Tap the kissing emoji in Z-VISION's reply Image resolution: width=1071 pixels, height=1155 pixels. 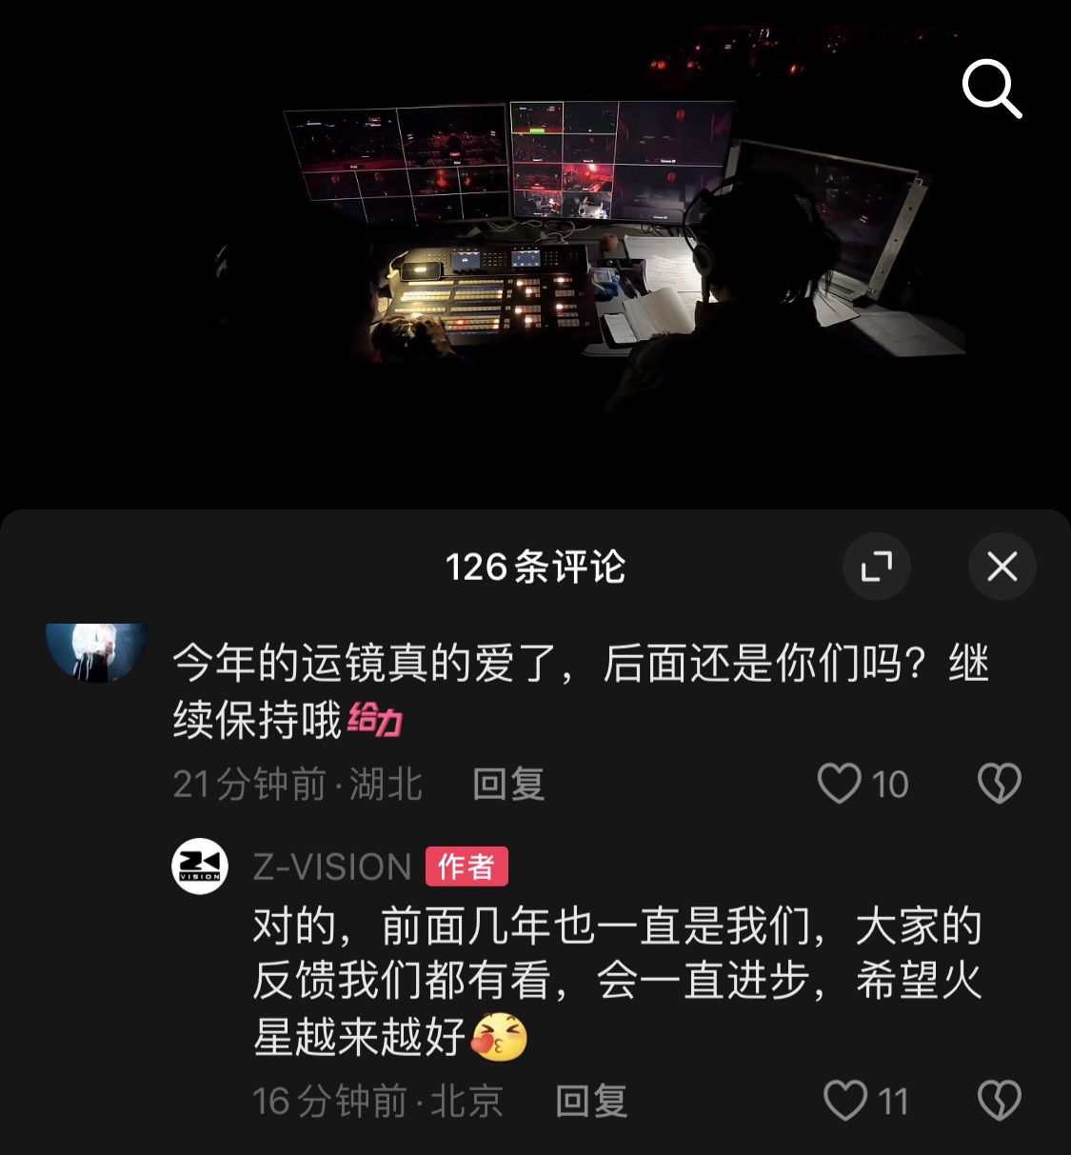[499, 1037]
